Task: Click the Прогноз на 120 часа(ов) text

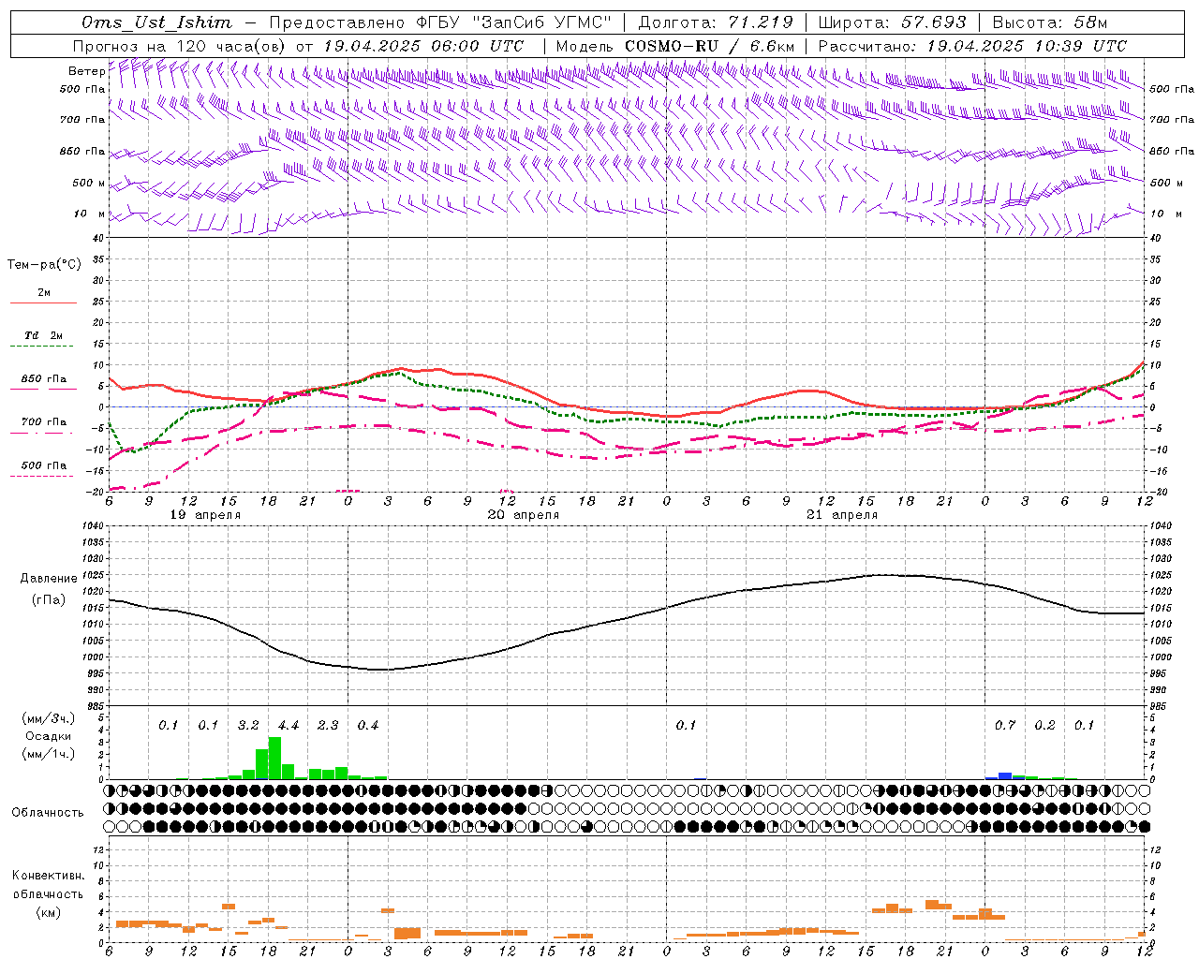Action: click(180, 46)
